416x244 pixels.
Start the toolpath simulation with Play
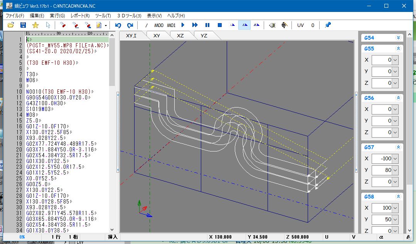pyautogui.click(x=183, y=25)
